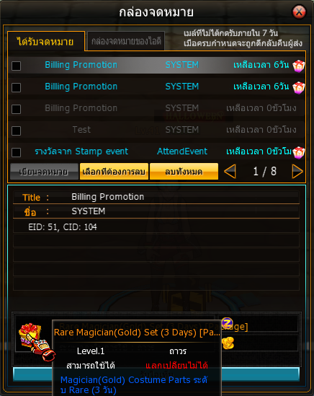
Task: Open the Test mail from SYSTEM
Action: click(x=156, y=130)
